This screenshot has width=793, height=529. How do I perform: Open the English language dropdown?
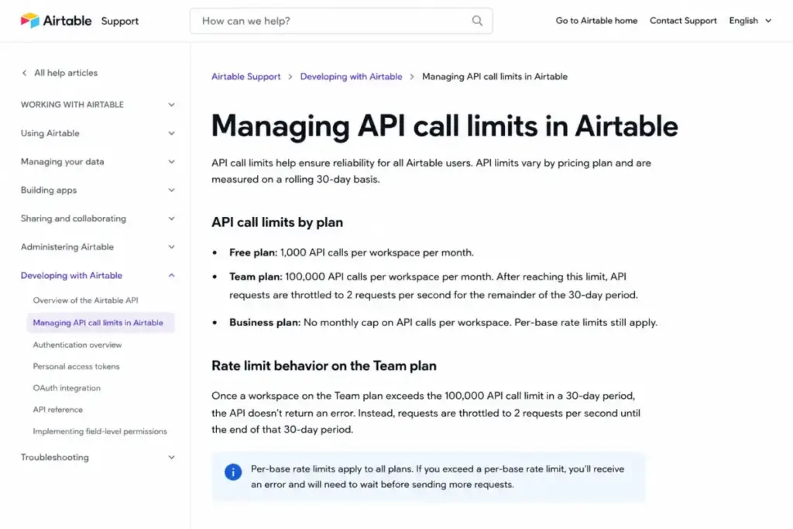(750, 21)
